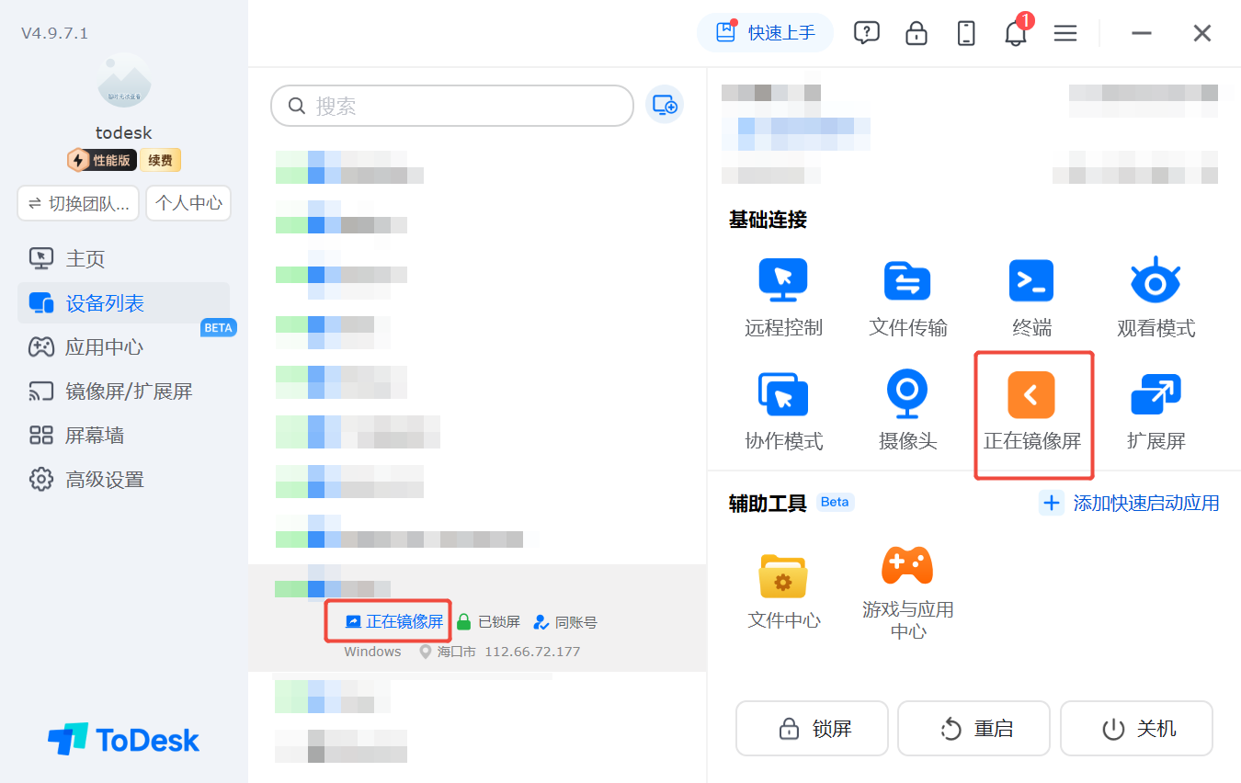Start the 扩展屏 extended screen
1241x783 pixels.
click(1156, 394)
